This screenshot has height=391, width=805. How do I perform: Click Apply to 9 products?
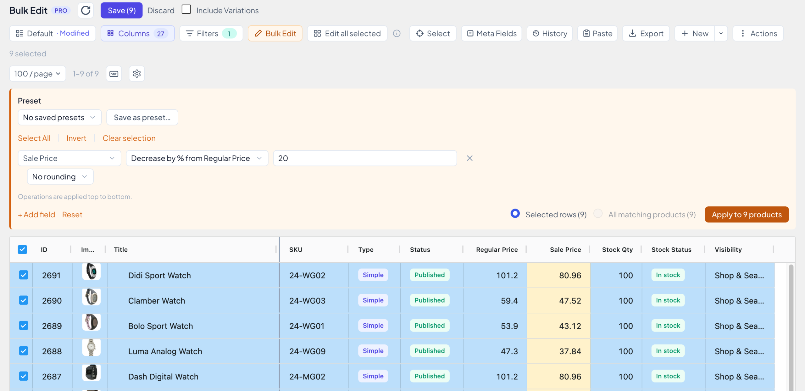[747, 215]
